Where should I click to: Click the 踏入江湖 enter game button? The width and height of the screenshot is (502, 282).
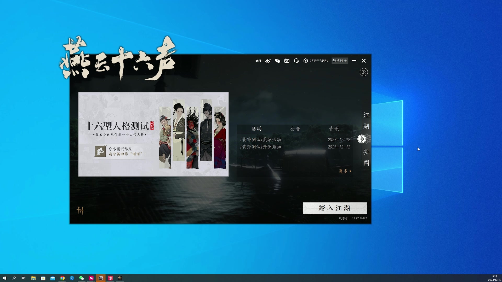coord(335,208)
